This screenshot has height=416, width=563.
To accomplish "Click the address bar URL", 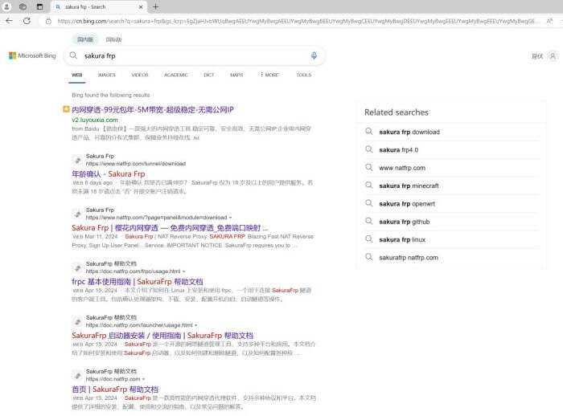I will 298,21.
